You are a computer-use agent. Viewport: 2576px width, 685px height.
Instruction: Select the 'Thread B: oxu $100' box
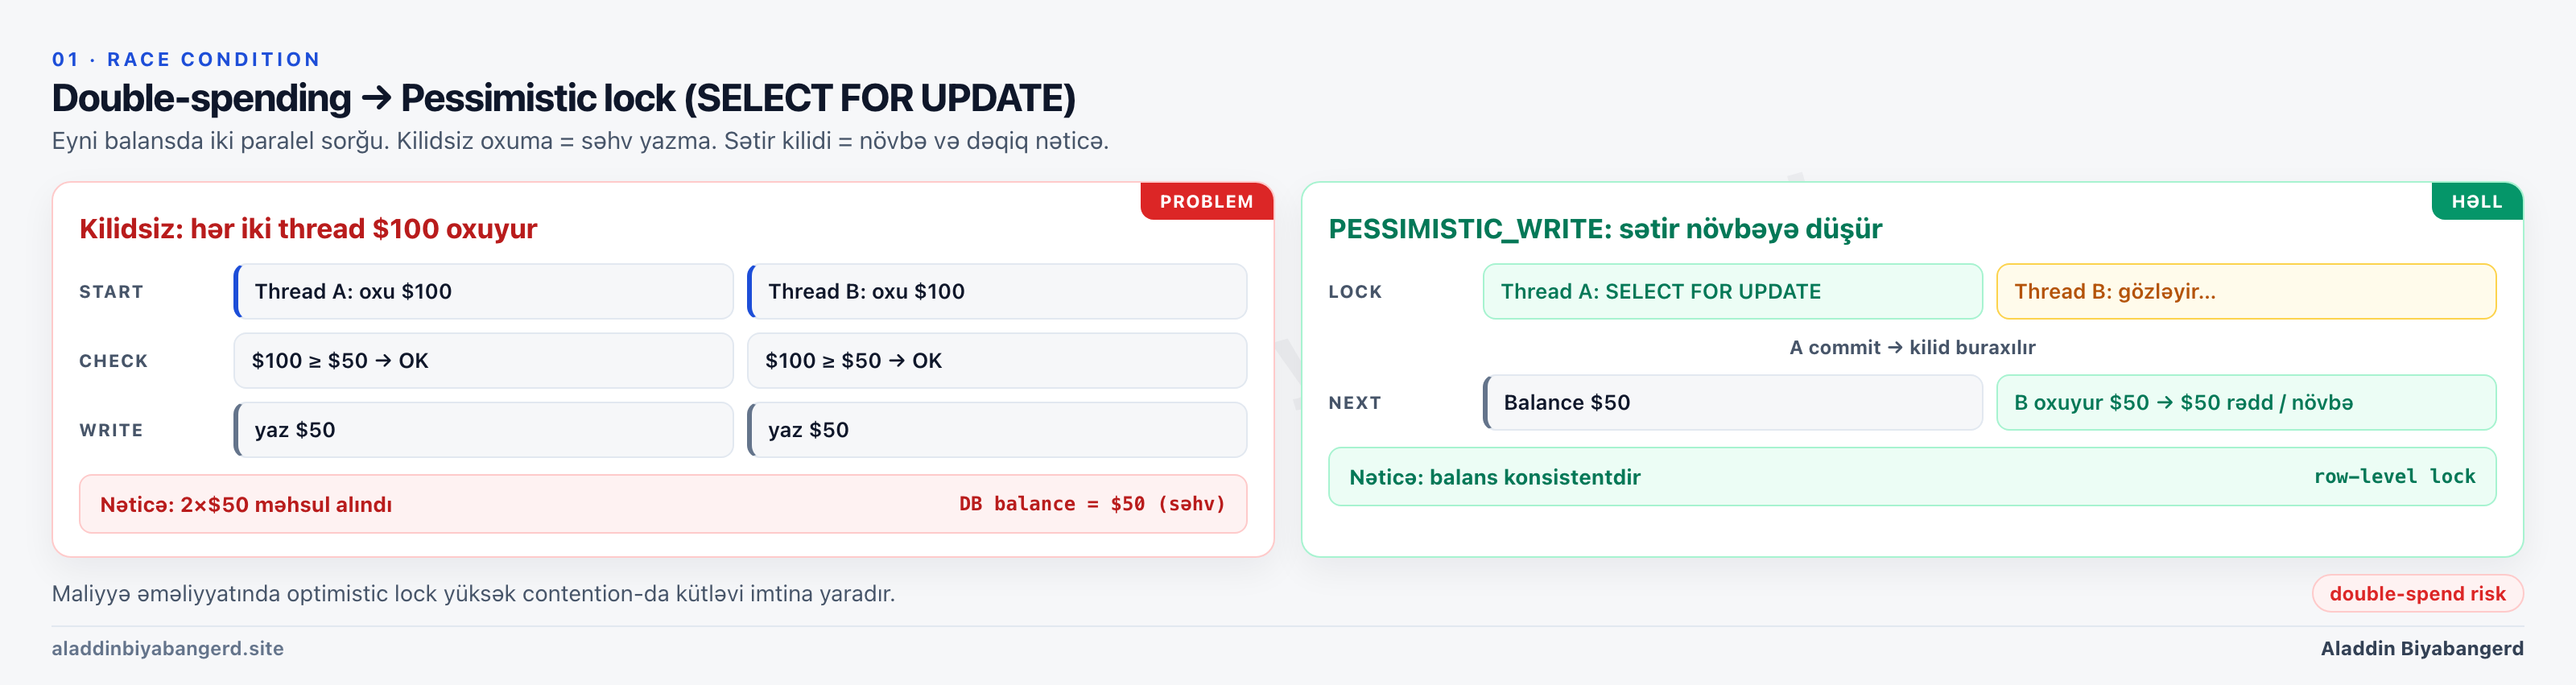(x=997, y=291)
